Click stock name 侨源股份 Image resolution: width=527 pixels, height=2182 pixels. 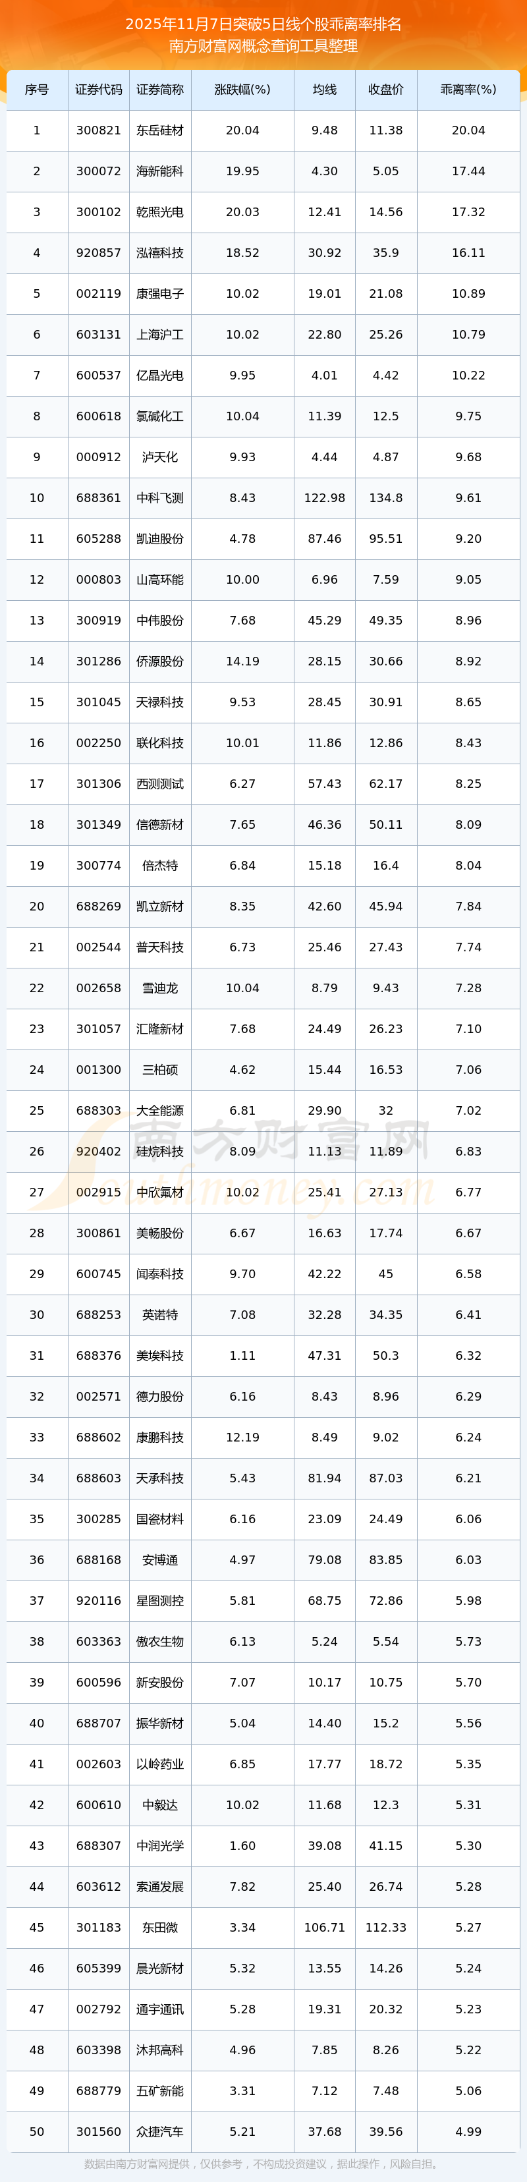coord(160,661)
